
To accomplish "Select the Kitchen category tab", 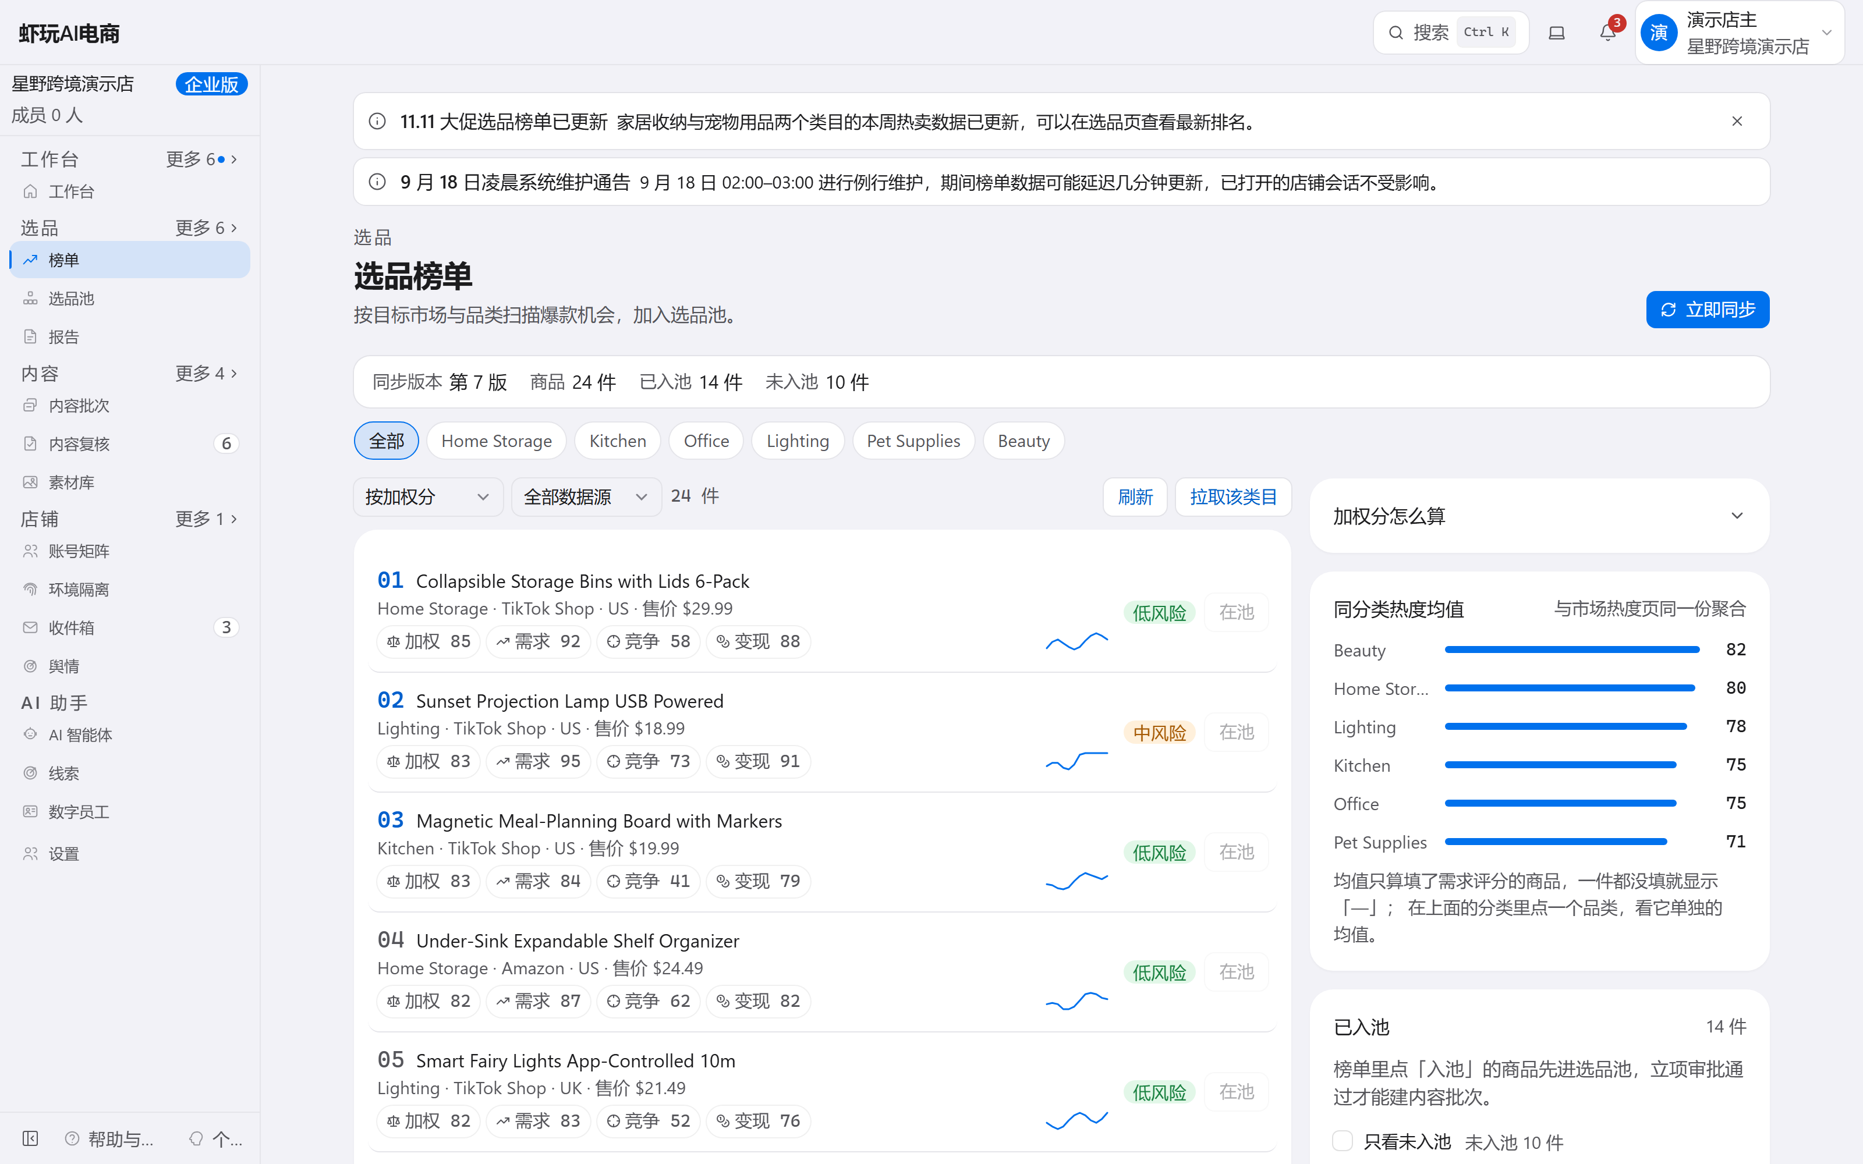I will pyautogui.click(x=617, y=441).
